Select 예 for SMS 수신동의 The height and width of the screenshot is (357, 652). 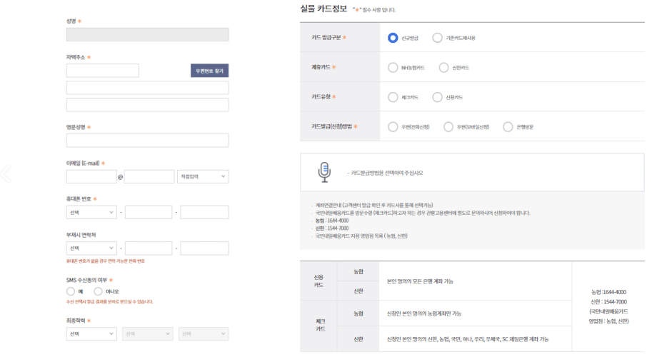[x=71, y=291]
